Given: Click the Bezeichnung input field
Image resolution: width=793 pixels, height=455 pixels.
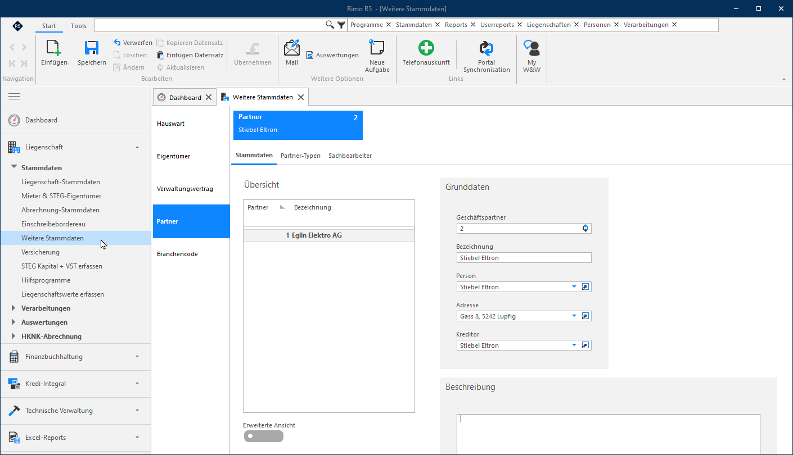Looking at the screenshot, I should click(x=524, y=257).
